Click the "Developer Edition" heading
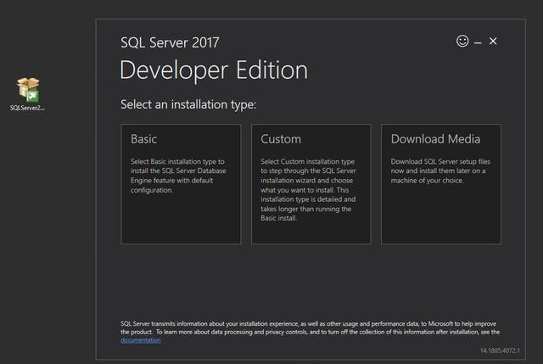This screenshot has width=543, height=364. pos(214,70)
